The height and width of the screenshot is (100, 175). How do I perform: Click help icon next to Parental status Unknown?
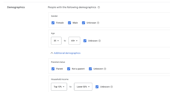tap(105, 69)
